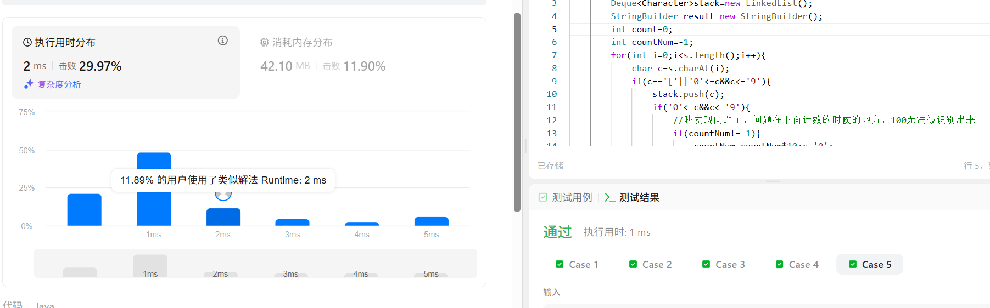Click the 4ms bar in runtime chart
This screenshot has height=308, width=990.
(362, 224)
